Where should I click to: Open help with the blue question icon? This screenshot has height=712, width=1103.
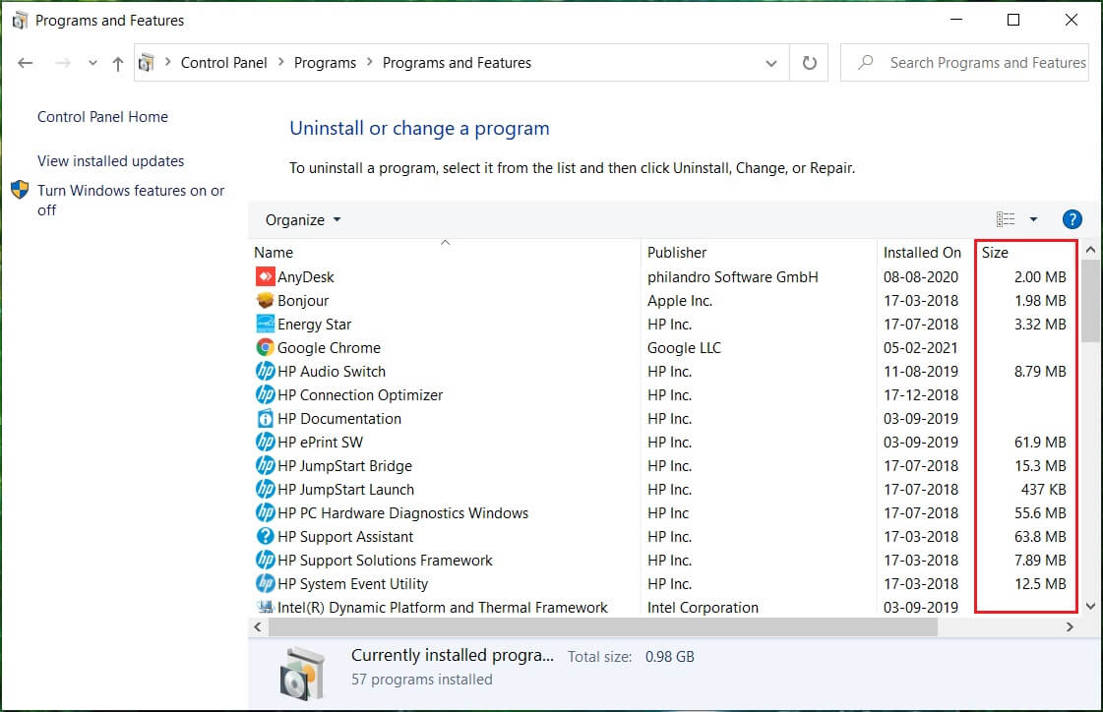click(1072, 219)
